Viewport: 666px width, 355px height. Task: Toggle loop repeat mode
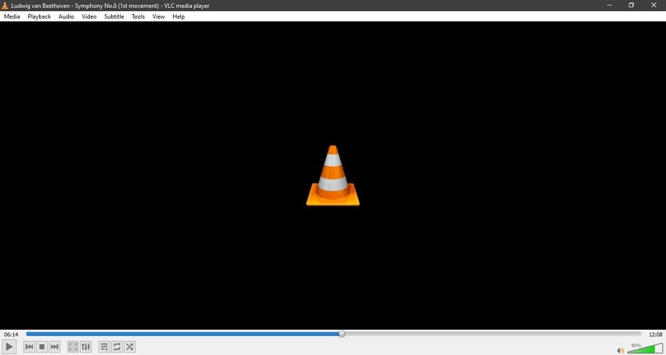[117, 347]
